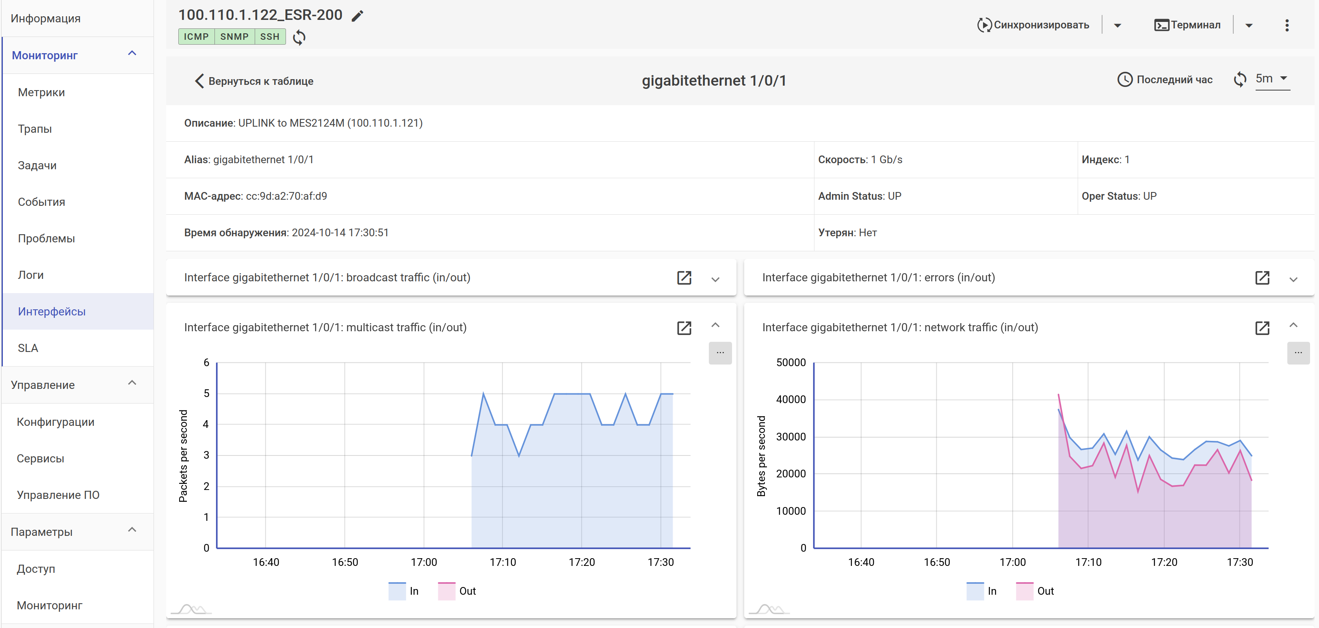Click In color swatch in network traffic legend
Screen dimensions: 1319x628
click(975, 591)
